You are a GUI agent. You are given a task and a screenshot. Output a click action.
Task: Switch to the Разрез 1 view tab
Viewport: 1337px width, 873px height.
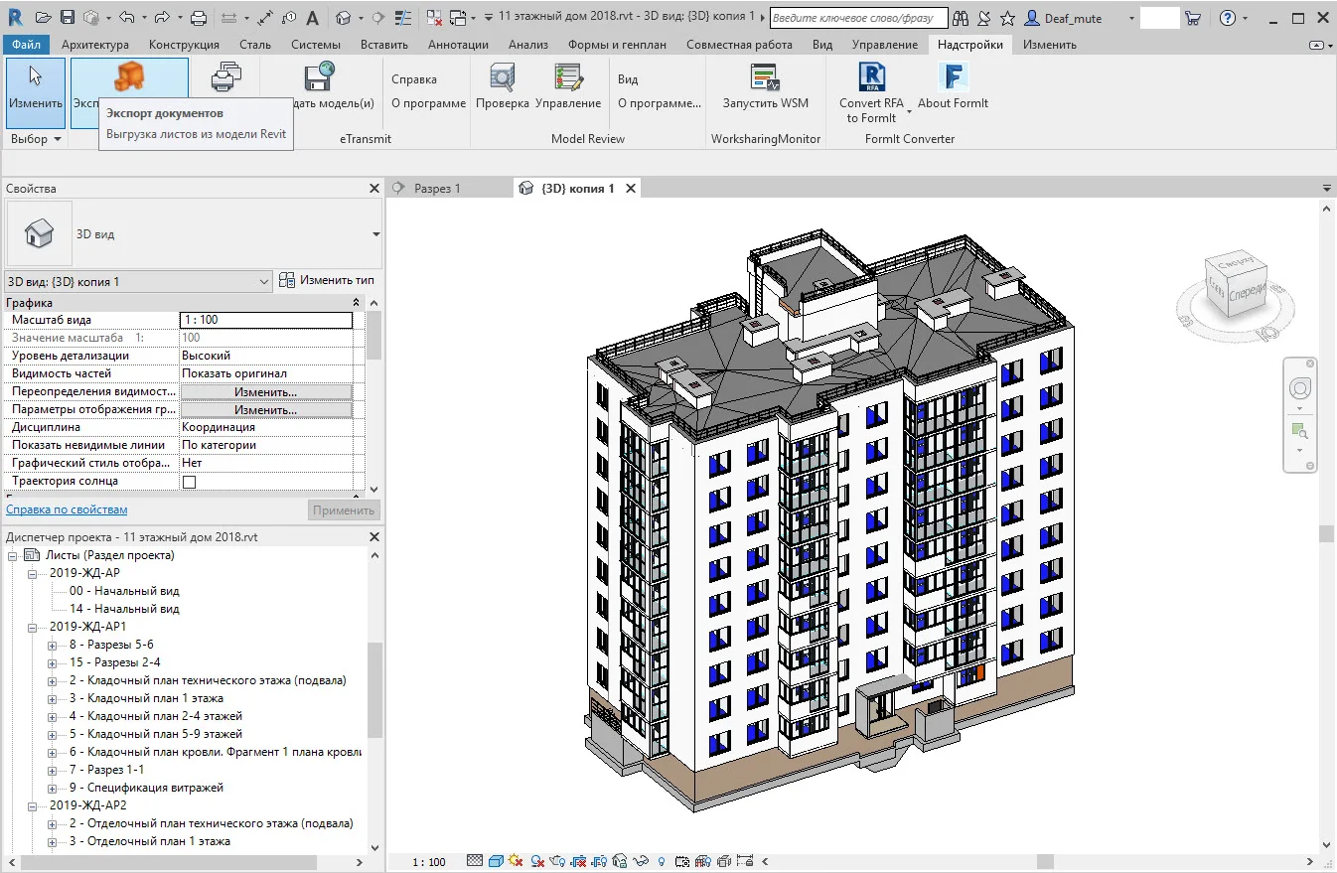[437, 188]
